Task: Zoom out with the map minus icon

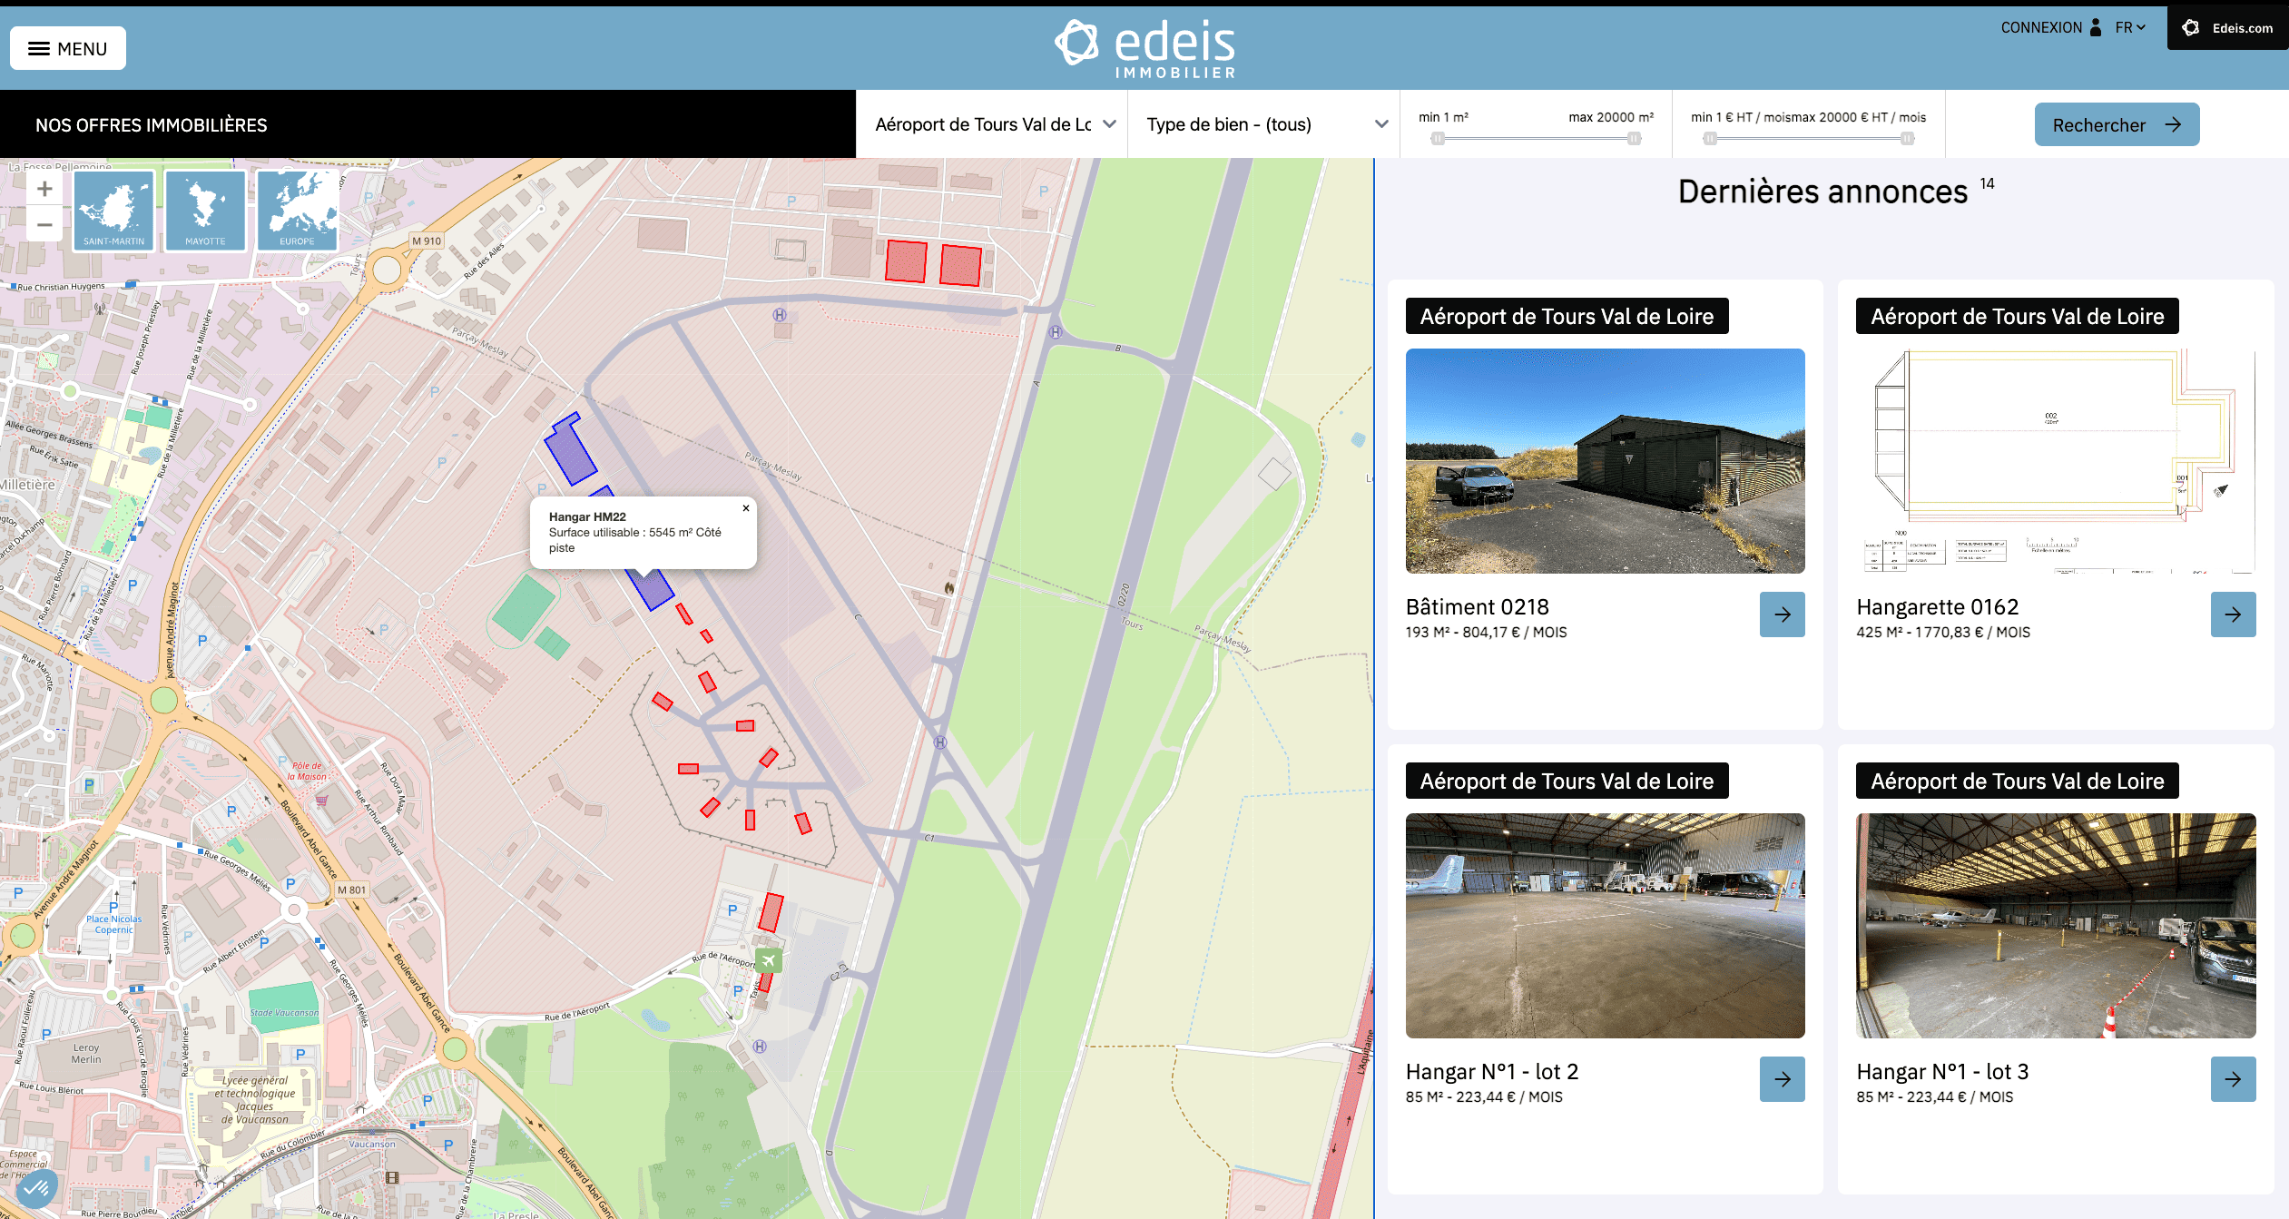Action: pos(43,223)
